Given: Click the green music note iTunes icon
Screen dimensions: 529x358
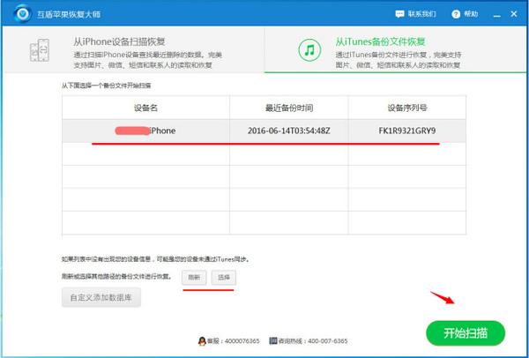Looking at the screenshot, I should (309, 50).
